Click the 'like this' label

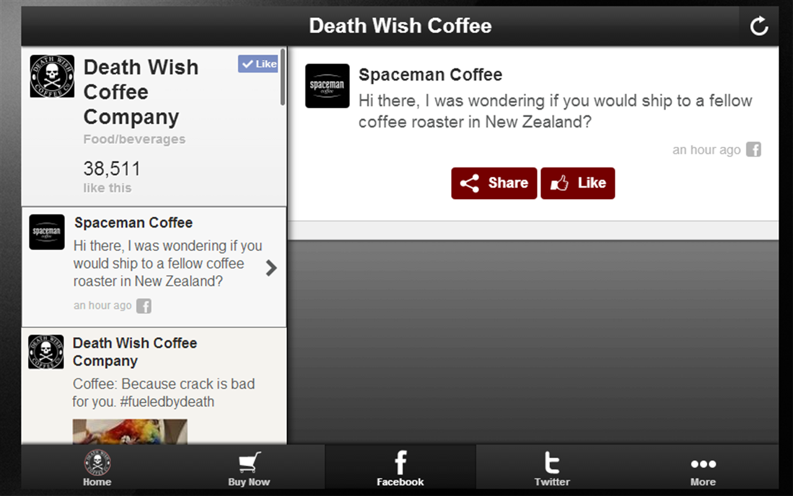(x=108, y=188)
